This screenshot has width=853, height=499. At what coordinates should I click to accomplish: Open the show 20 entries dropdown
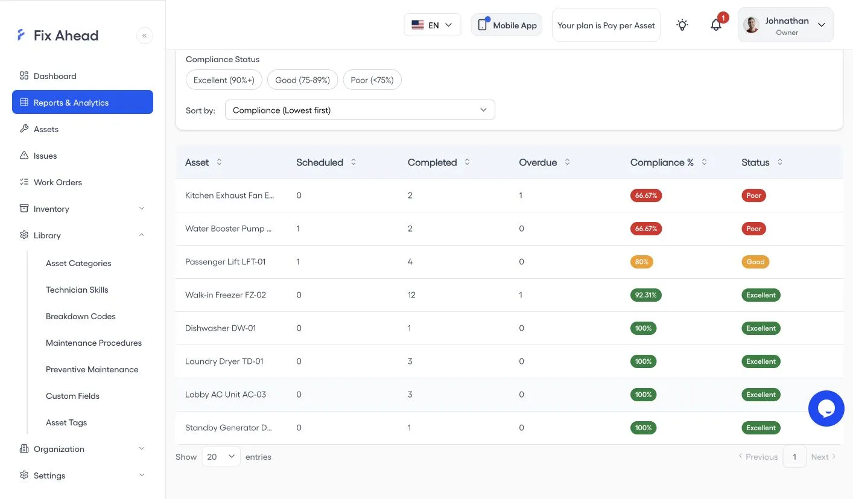click(221, 457)
